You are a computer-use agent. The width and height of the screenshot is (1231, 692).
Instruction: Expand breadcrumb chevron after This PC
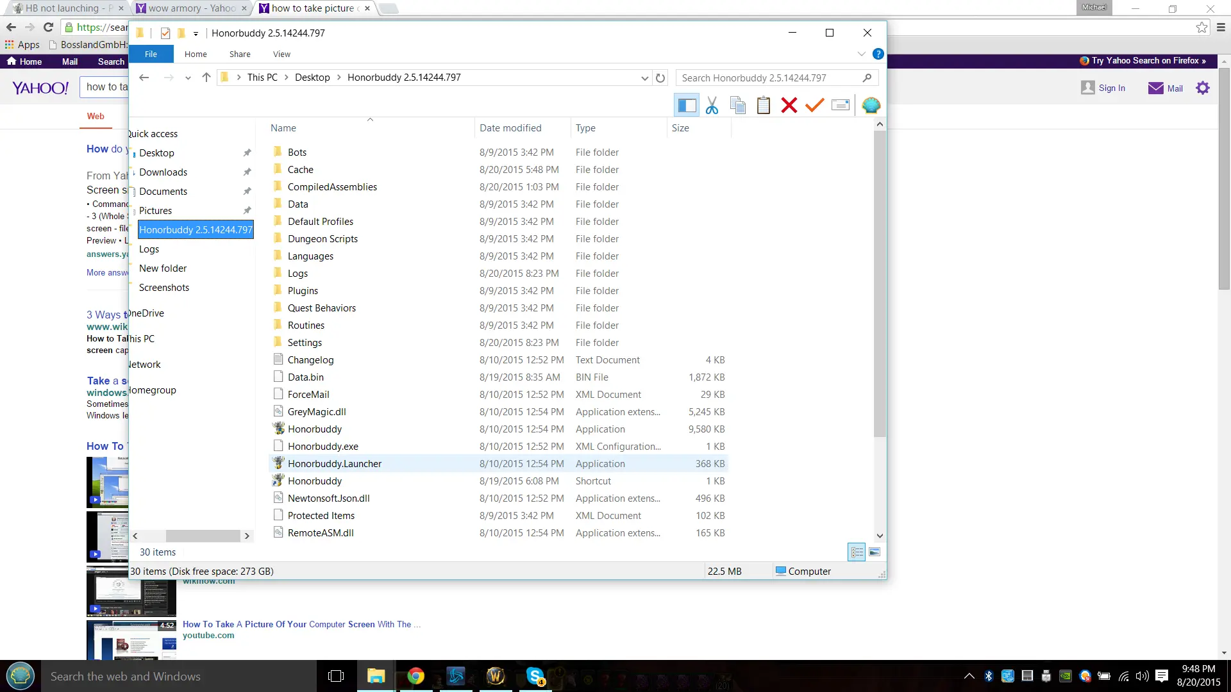pyautogui.click(x=286, y=78)
